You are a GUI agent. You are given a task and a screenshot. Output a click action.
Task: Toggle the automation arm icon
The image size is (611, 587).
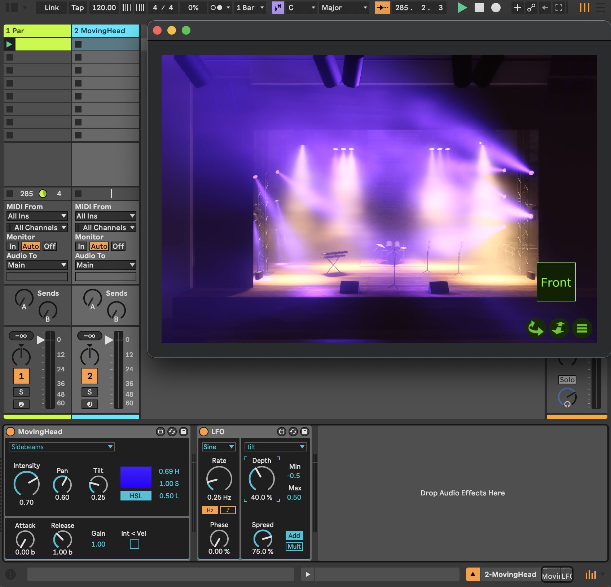531,8
